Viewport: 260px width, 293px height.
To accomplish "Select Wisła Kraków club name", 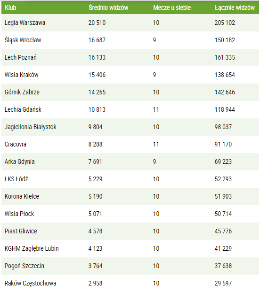I will click(x=21, y=75).
